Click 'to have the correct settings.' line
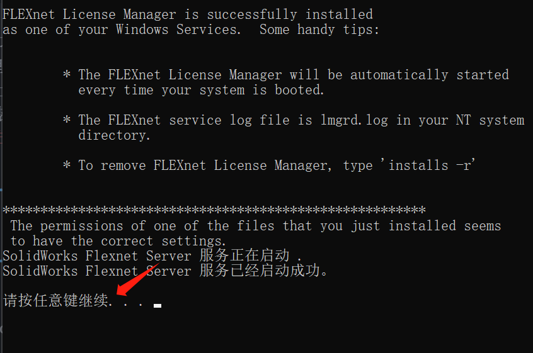Screen dimensions: 533x353 pyautogui.click(x=118, y=241)
